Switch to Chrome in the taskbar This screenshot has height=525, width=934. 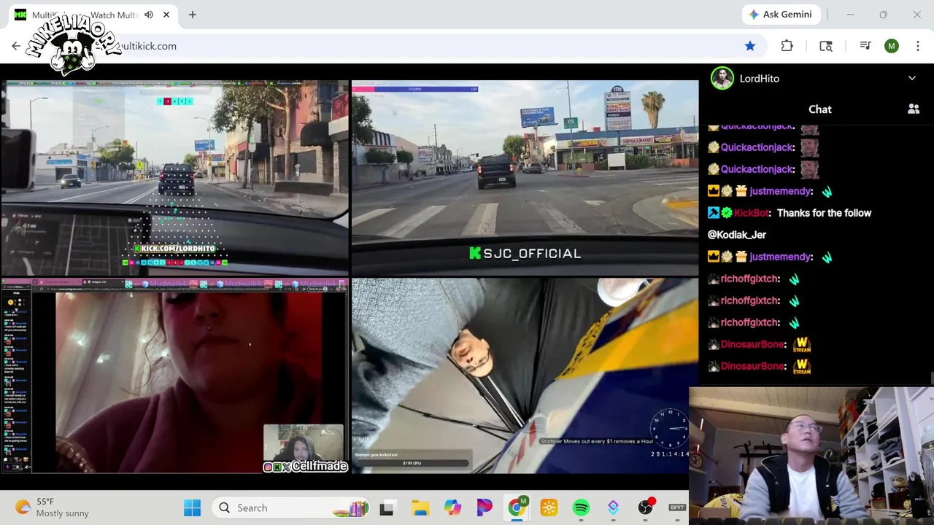[x=517, y=507]
